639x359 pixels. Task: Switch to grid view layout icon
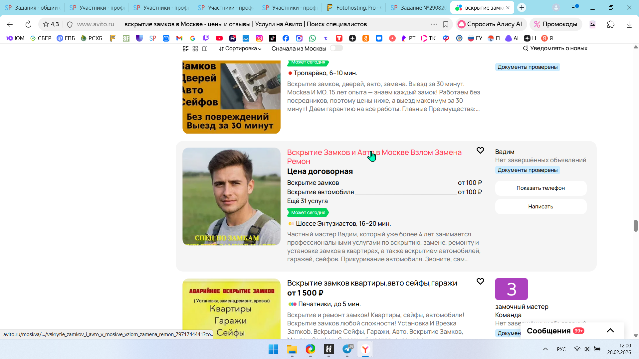(195, 49)
